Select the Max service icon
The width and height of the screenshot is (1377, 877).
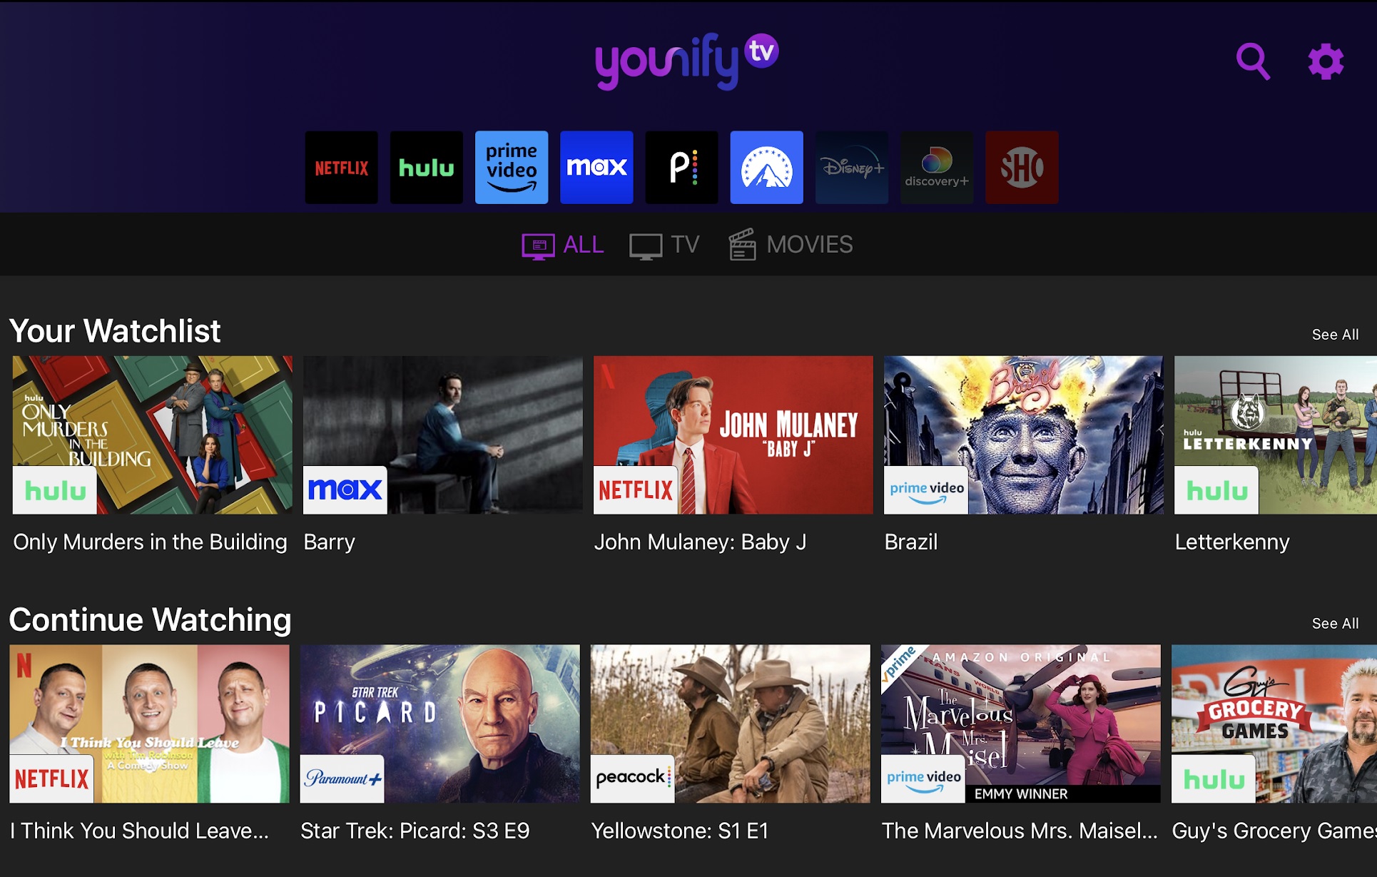(x=596, y=167)
